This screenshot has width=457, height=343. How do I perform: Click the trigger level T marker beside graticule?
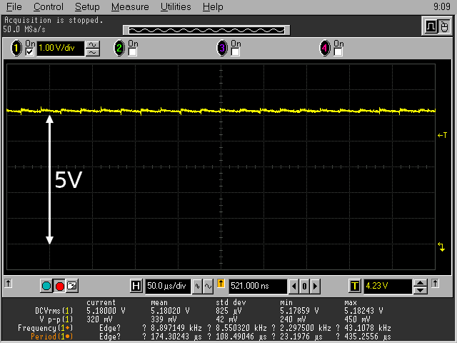(442, 135)
